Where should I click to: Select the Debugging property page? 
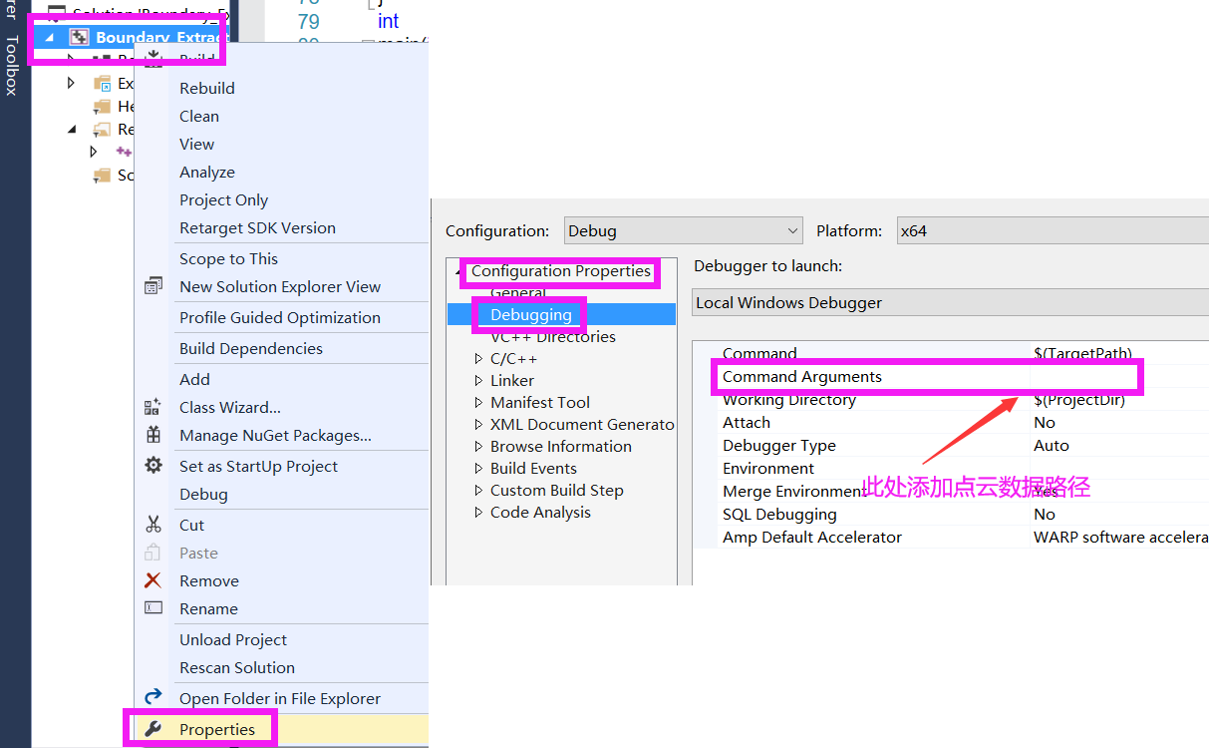click(x=531, y=314)
